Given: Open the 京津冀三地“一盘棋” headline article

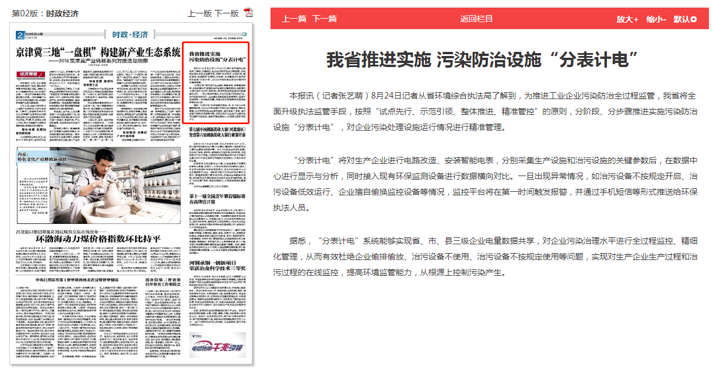Looking at the screenshot, I should coord(98,52).
